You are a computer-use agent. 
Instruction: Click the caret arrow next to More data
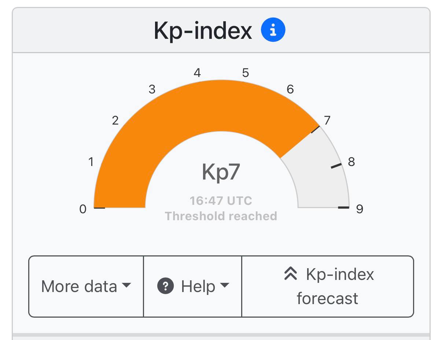(x=126, y=285)
